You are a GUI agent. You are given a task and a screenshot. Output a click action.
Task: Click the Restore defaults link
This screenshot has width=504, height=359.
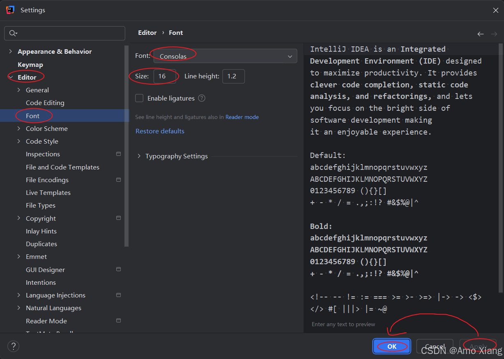tap(160, 131)
